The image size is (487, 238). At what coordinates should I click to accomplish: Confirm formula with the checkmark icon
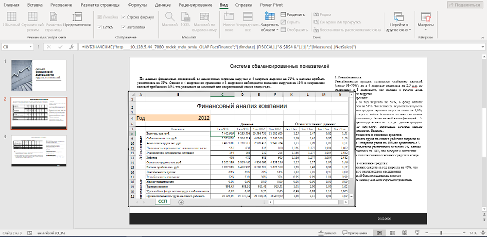pyautogui.click(x=60, y=47)
